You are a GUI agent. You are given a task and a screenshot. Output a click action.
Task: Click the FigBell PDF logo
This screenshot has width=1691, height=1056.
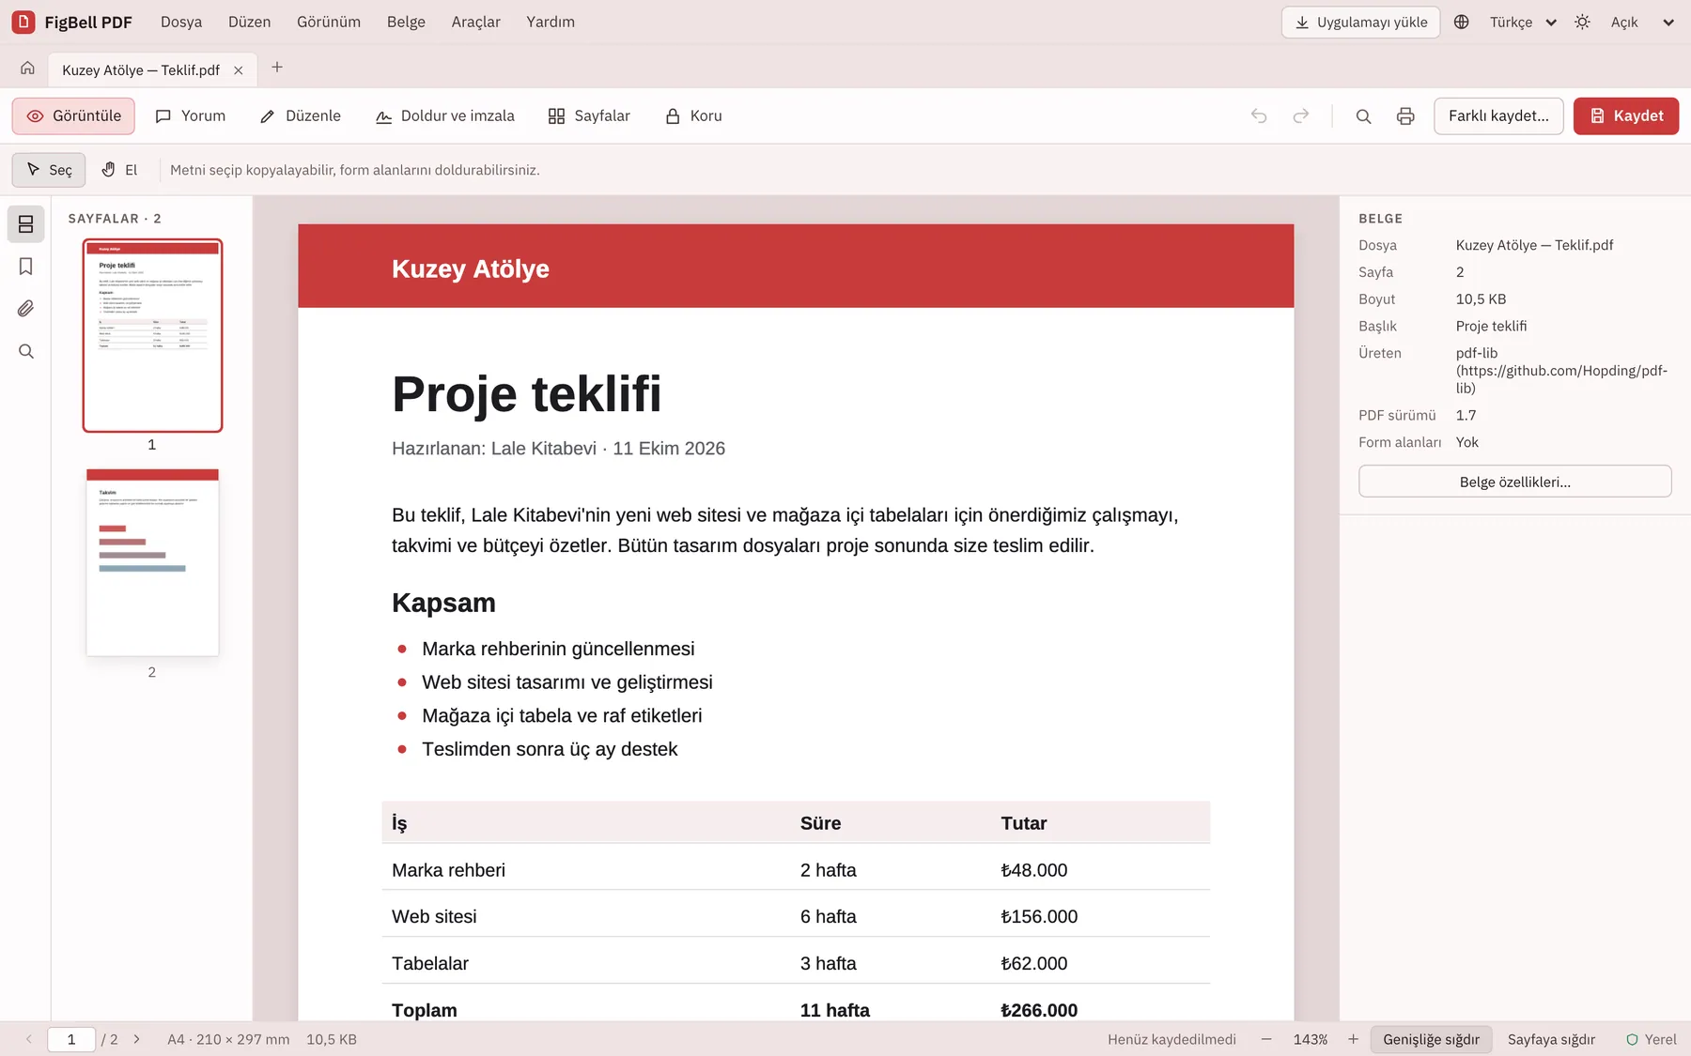click(23, 23)
